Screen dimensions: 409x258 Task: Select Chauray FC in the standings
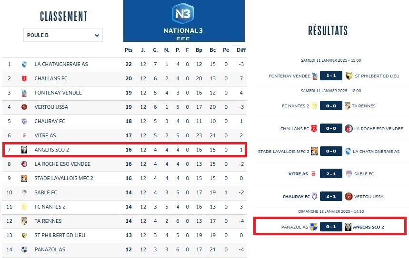point(50,121)
